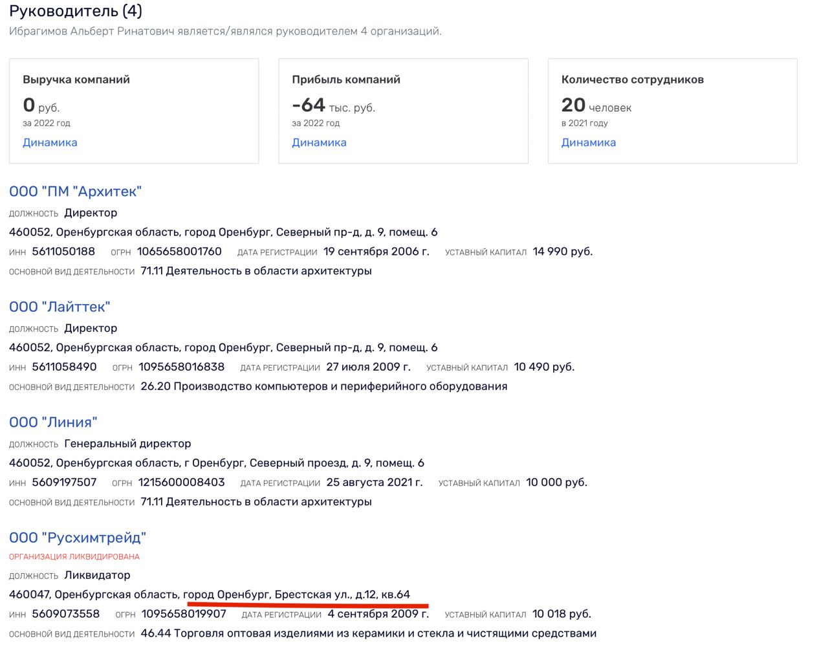Click the 20 человек employee count
The height and width of the screenshot is (654, 828).
point(596,105)
